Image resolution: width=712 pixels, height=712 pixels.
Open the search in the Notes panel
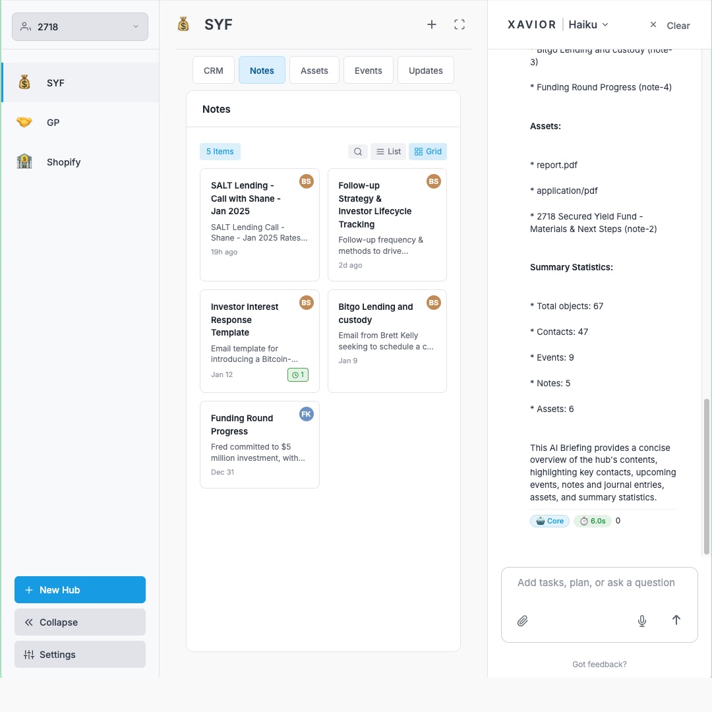(357, 151)
